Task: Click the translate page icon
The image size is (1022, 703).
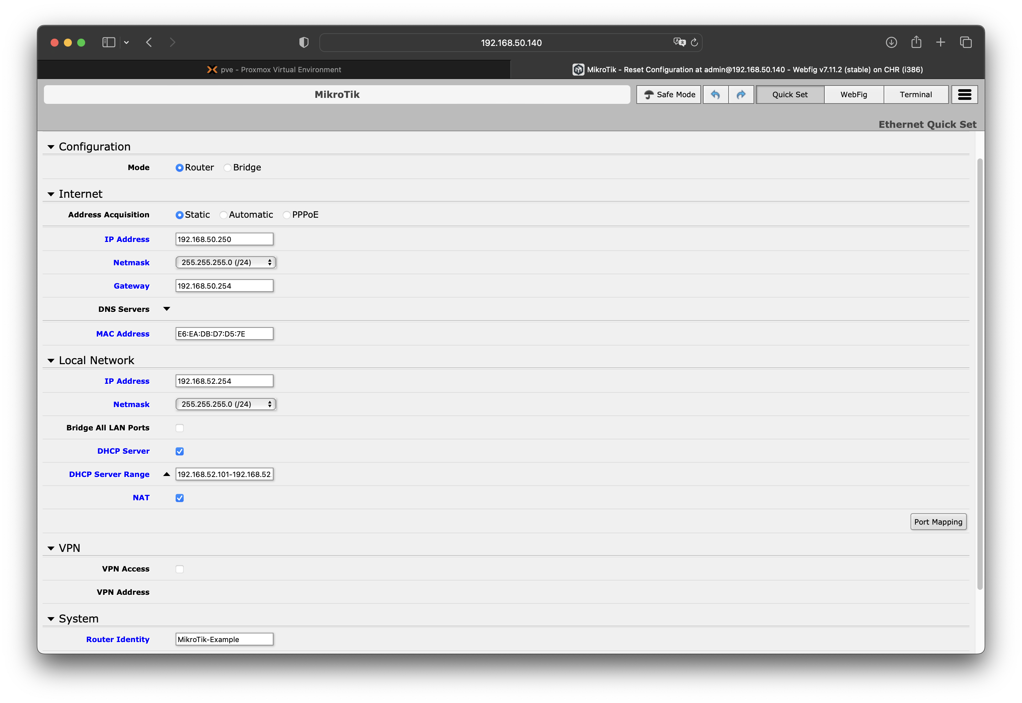Action: click(679, 42)
